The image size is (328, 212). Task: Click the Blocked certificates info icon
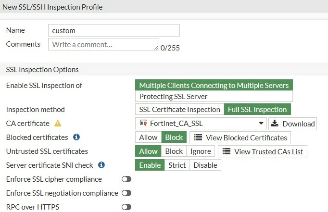pos(76,137)
